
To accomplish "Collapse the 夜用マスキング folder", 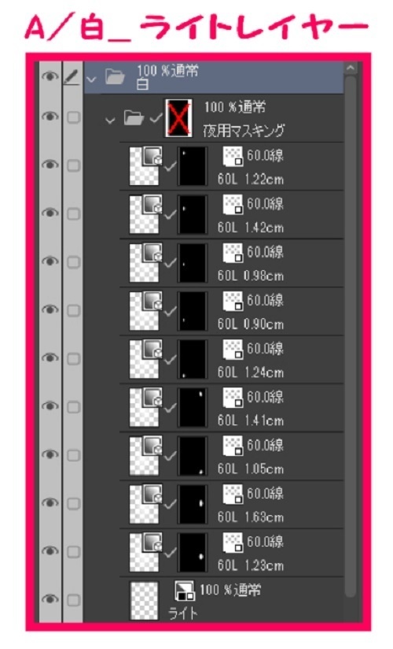I will [110, 121].
